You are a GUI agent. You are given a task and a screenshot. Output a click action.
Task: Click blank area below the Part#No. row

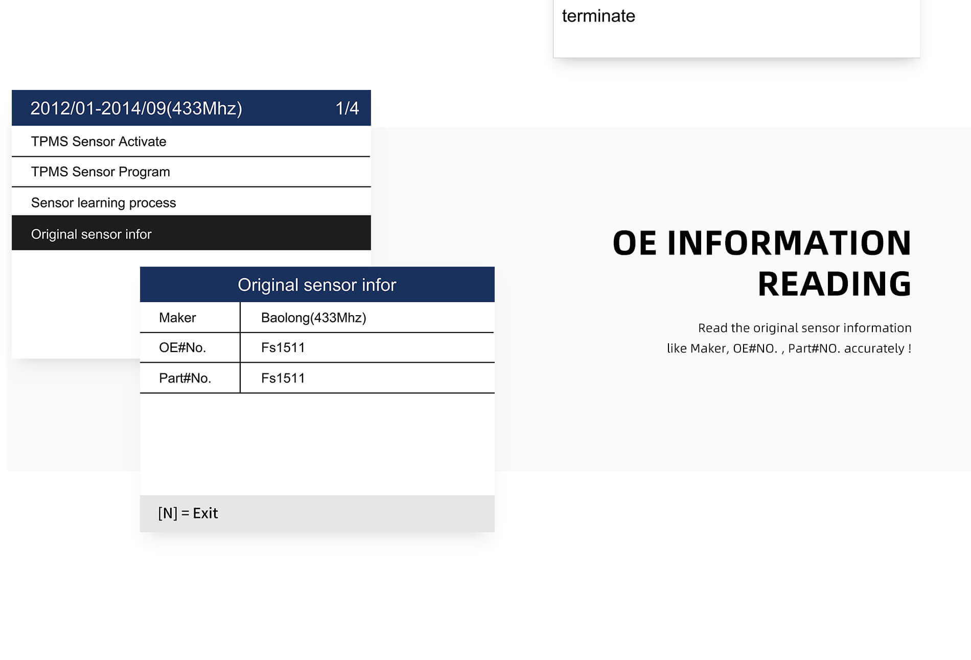(317, 443)
